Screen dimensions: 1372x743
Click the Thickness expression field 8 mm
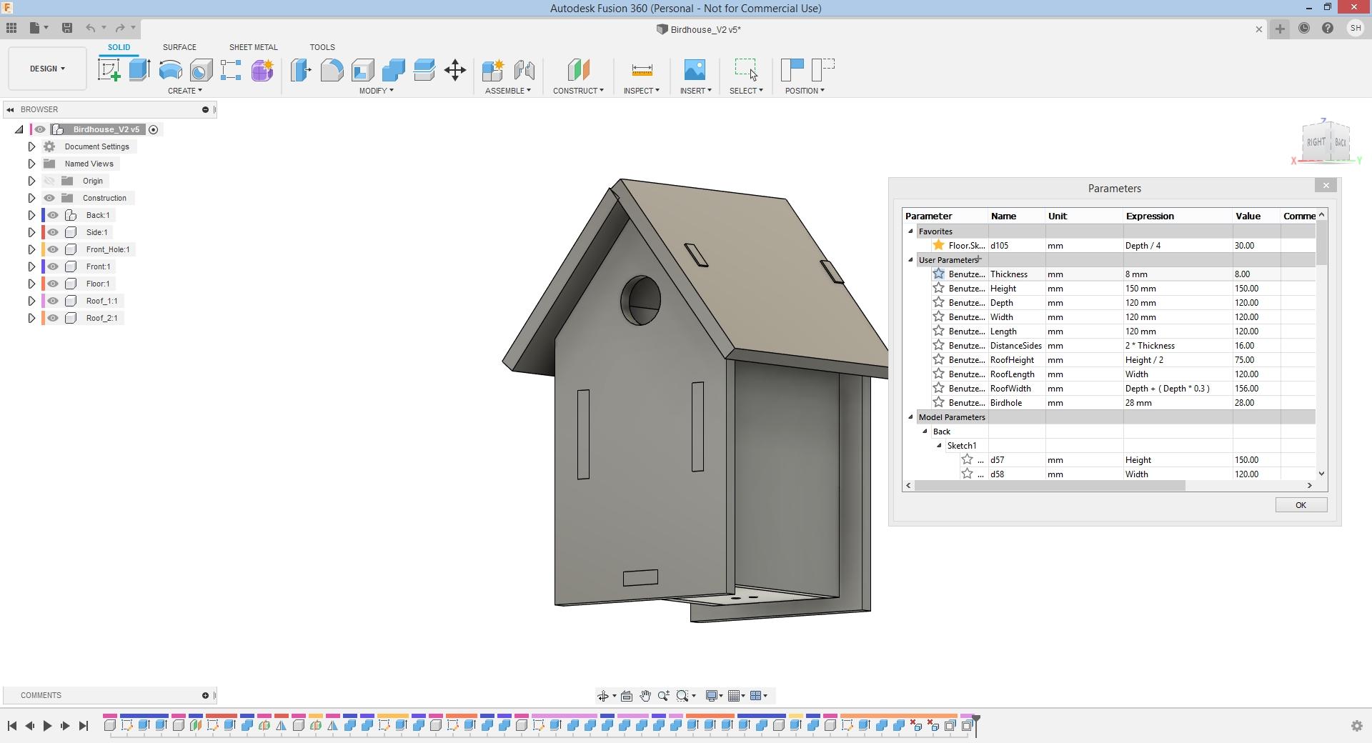pos(1177,274)
